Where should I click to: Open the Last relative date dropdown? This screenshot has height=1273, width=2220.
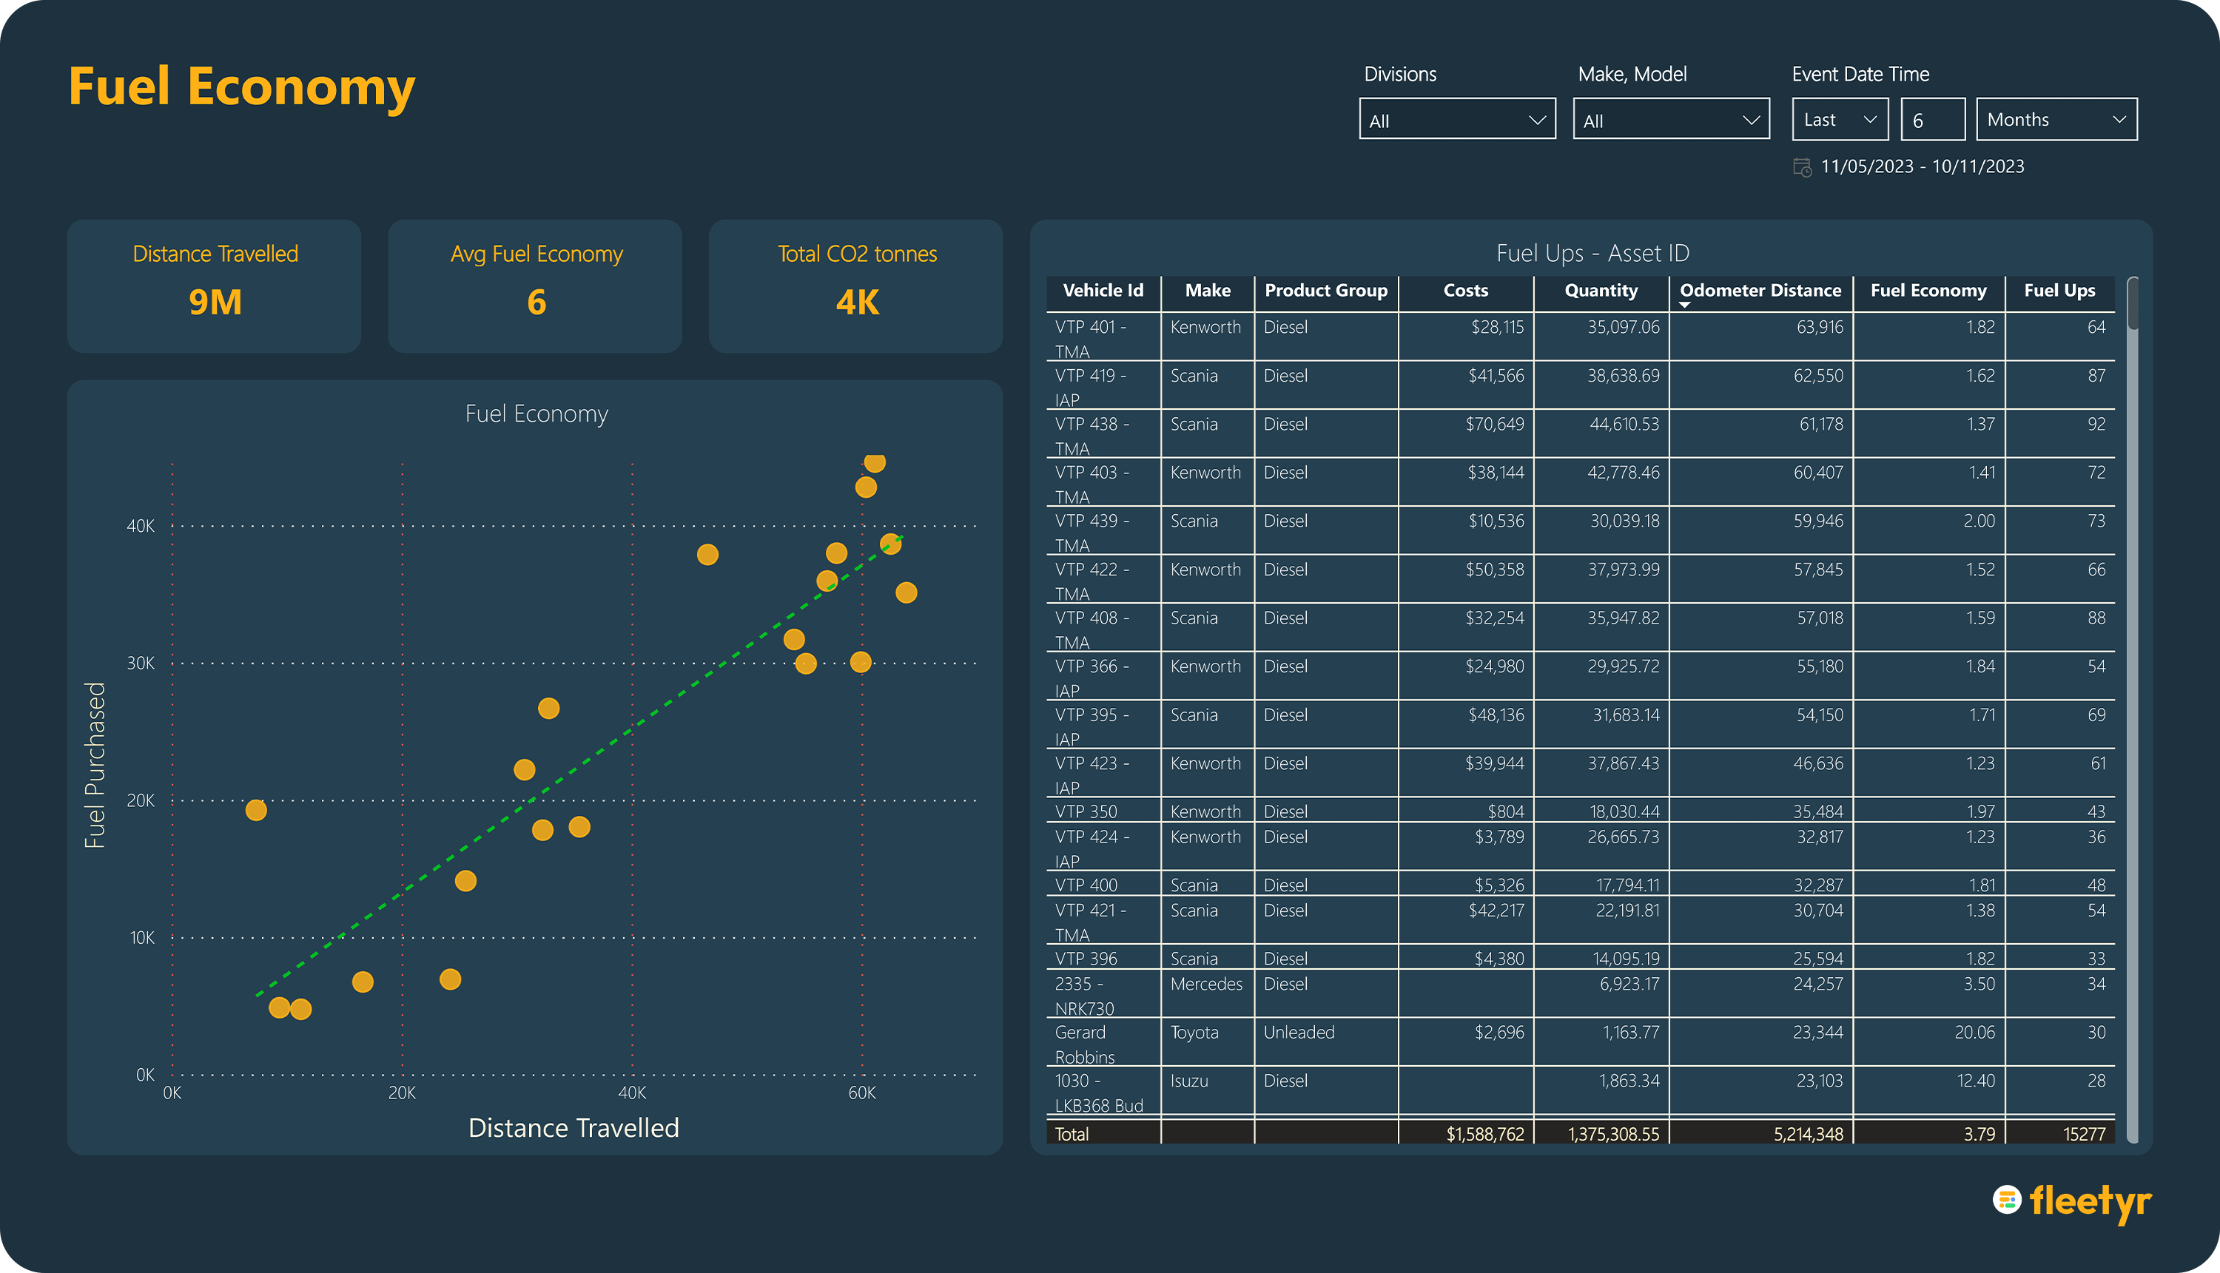click(1840, 120)
